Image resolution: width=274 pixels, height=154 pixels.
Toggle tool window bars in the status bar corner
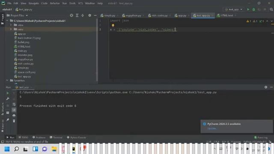(3, 142)
